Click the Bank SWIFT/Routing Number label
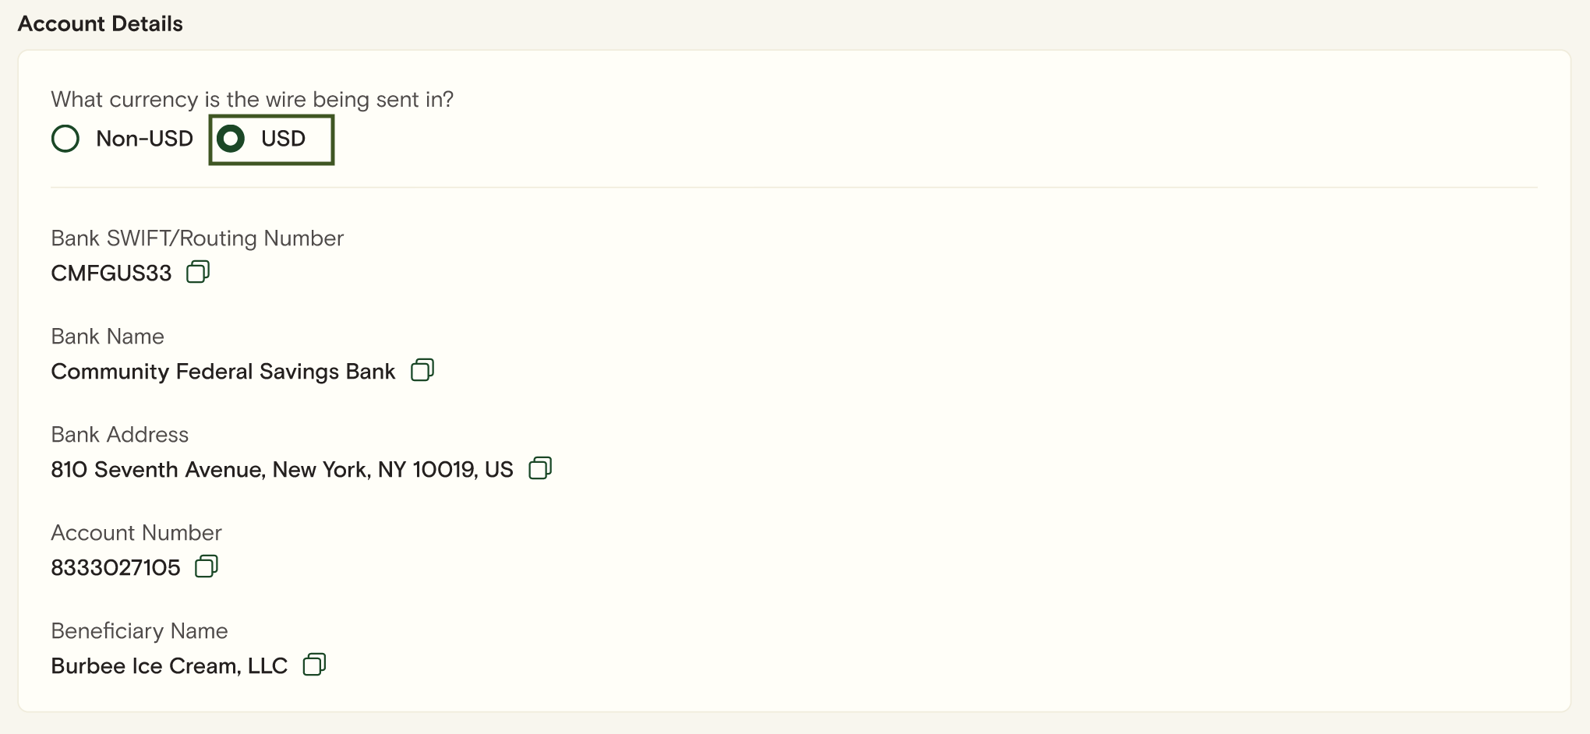Screen dimensions: 1590x734 point(197,238)
